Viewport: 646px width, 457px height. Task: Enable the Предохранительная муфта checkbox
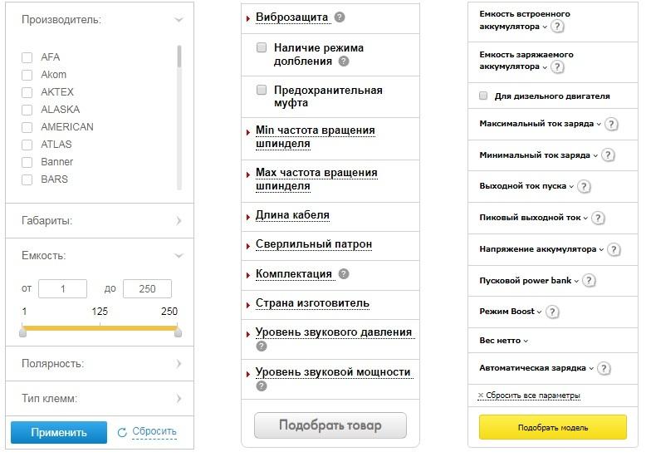tap(262, 90)
